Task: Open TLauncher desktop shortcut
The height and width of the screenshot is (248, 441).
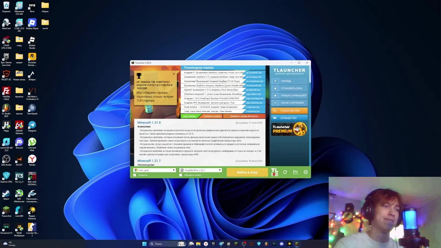Action: click(6, 212)
